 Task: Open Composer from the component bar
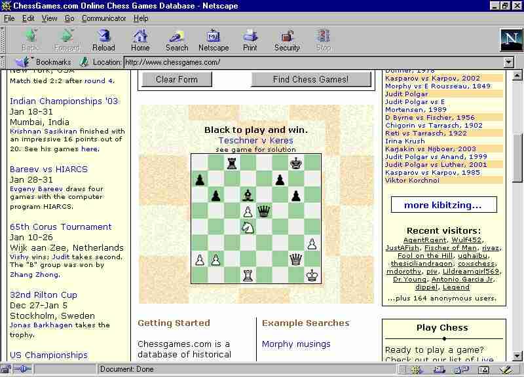point(506,369)
